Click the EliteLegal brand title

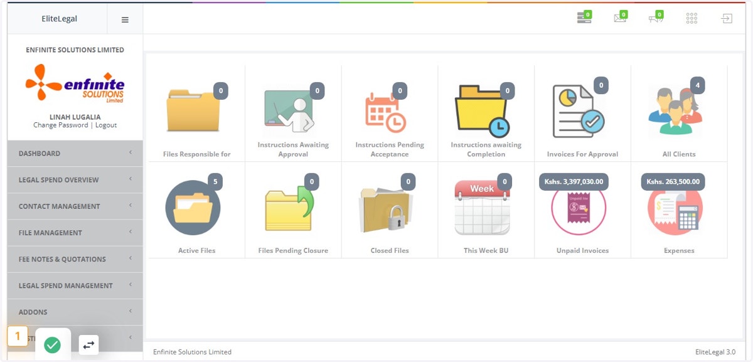[x=60, y=19]
